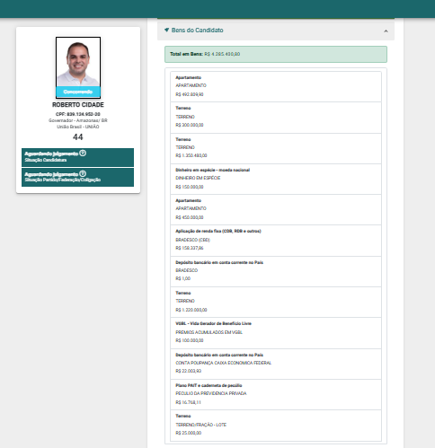Click the Aplicação de renda fixa entry
The height and width of the screenshot is (448, 435).
click(x=276, y=241)
